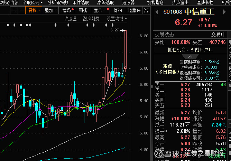Open the 显示 dropdown options
This screenshot has height=161, width=231.
pyautogui.click(x=100, y=10)
